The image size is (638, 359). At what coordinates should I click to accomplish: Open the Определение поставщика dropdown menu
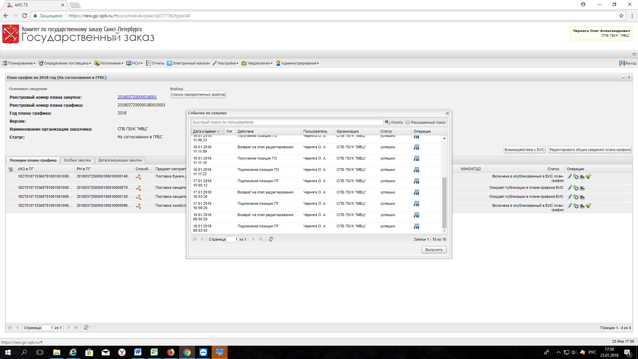64,63
